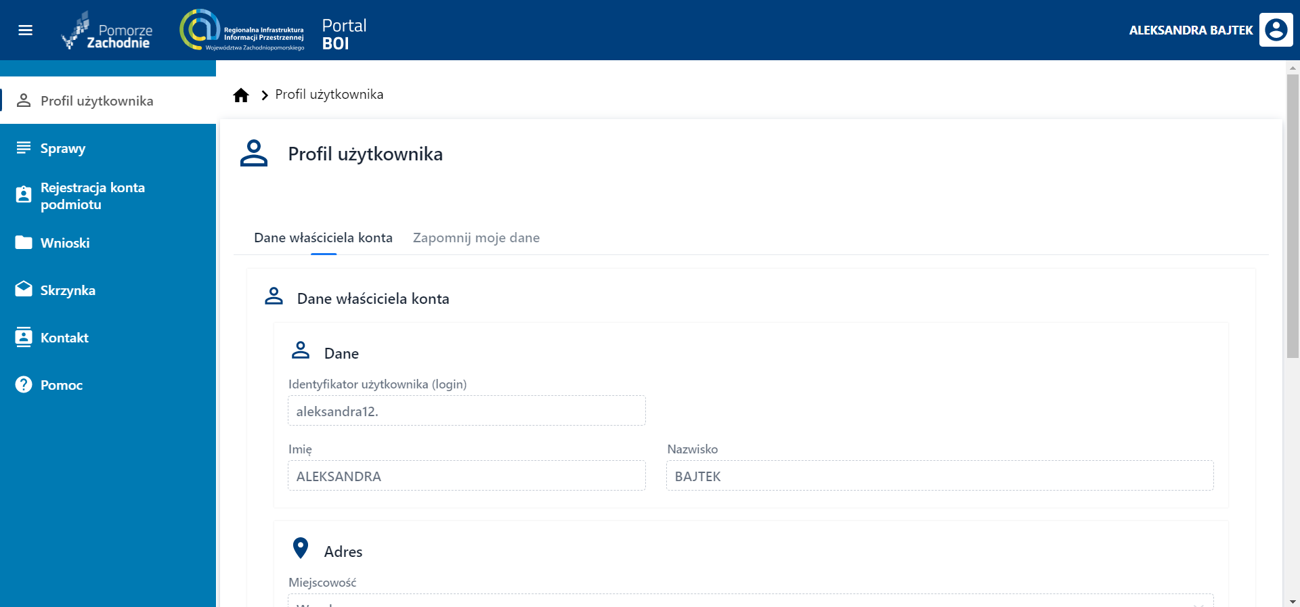Click the scrollbar down arrow
Screen dimensions: 1300x607
[x=1293, y=601]
